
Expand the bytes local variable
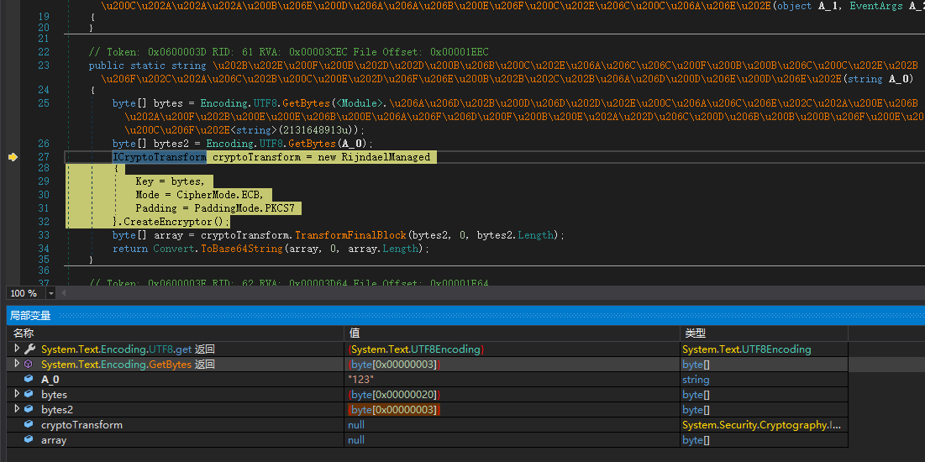(17, 395)
